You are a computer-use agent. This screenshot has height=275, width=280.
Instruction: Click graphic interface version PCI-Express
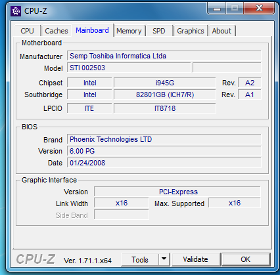177,192
